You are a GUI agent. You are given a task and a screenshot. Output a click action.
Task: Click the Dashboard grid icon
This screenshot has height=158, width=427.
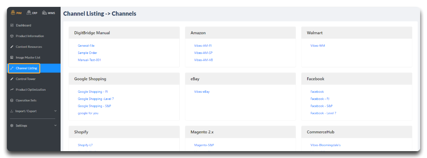coord(12,25)
